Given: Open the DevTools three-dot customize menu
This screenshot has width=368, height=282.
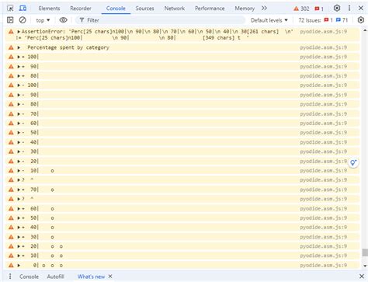Looking at the screenshot, I should pos(349,9).
